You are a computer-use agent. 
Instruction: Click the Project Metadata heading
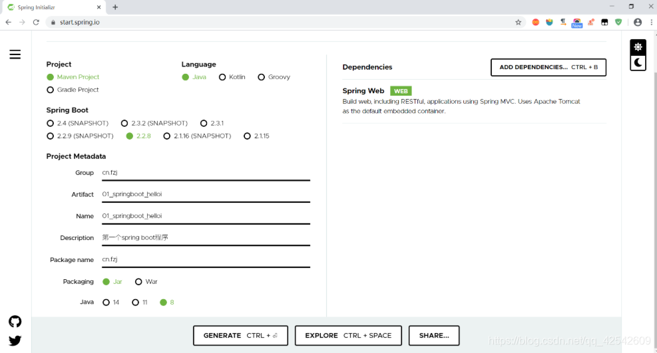76,156
